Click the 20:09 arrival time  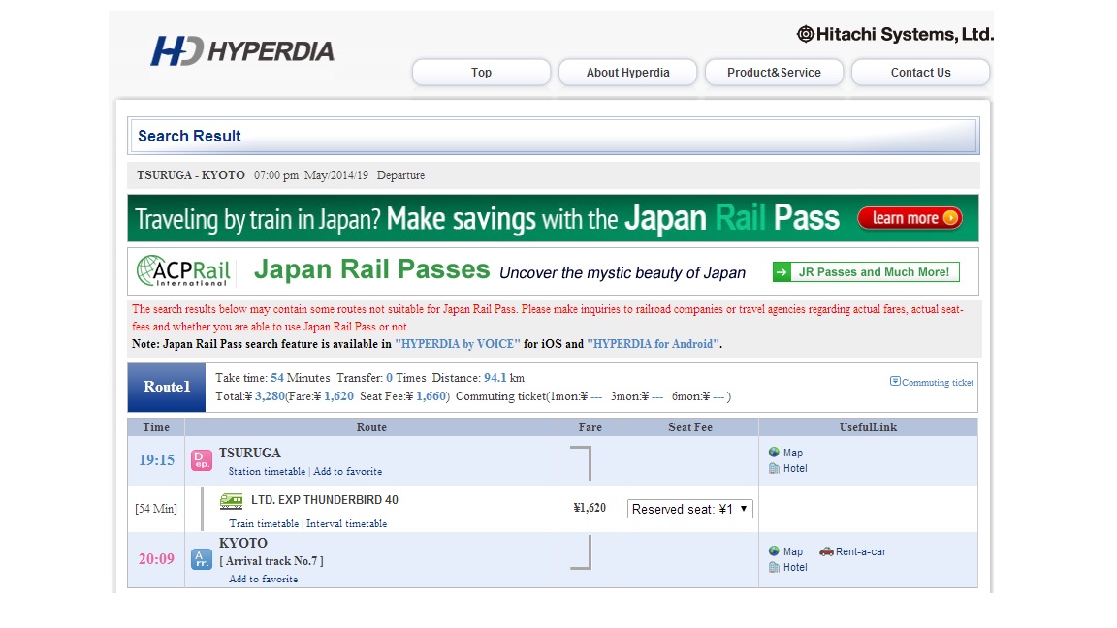point(157,559)
